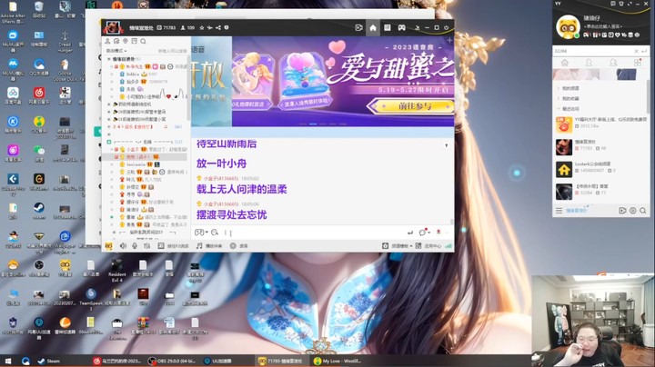The width and height of the screenshot is (655, 367).
Task: Open the TeamSpeak desktop shortcut
Action: coord(91,300)
